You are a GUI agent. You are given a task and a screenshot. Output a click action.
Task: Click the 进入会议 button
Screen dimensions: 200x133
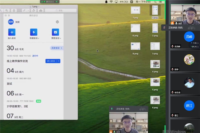[51, 61]
